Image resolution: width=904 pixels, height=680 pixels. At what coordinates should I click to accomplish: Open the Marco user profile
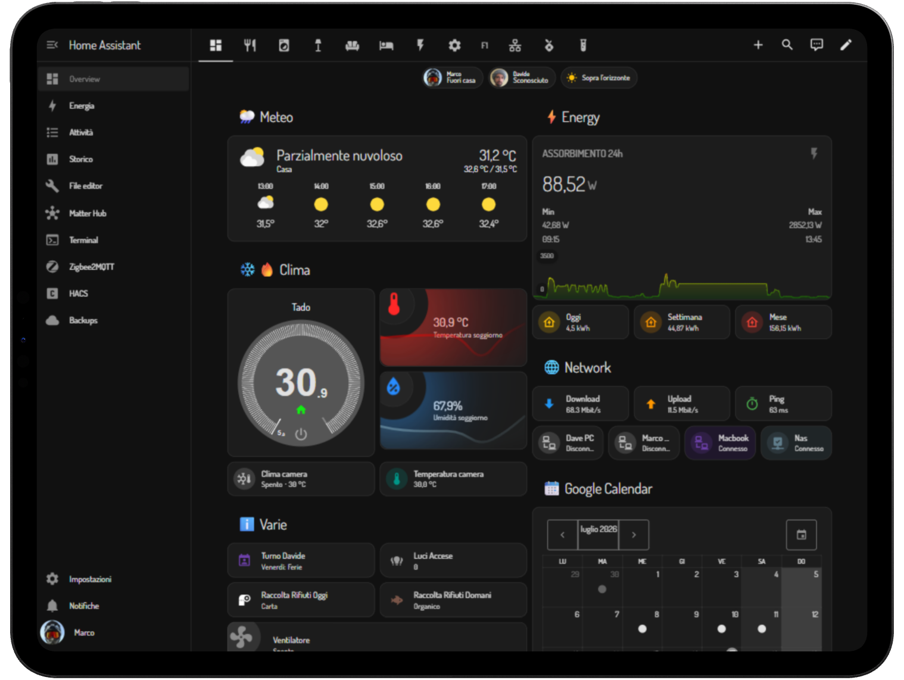113,632
